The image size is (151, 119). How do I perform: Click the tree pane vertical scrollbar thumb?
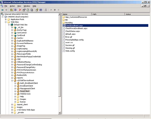coord(59,56)
